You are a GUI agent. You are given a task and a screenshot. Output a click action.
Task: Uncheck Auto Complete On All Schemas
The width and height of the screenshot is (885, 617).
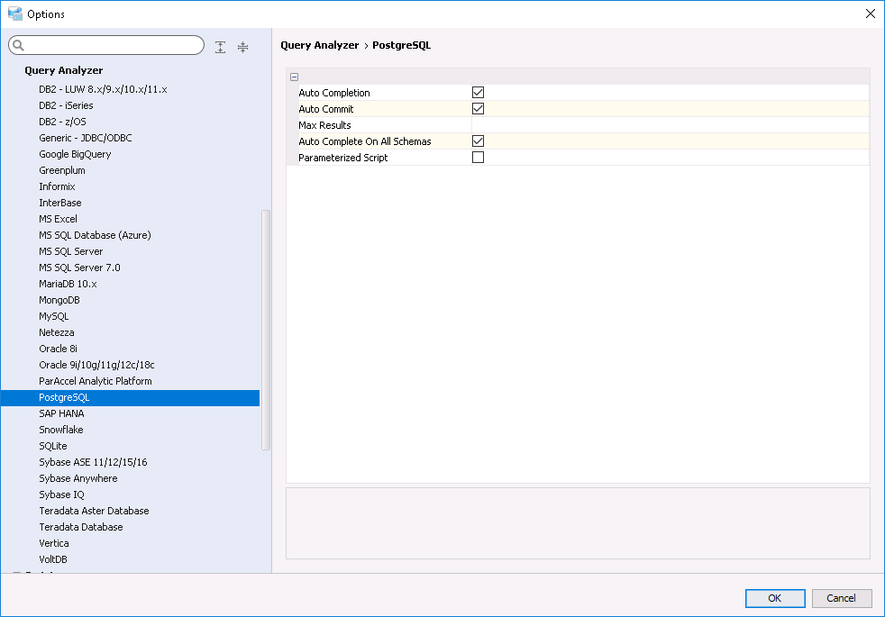[x=479, y=141]
